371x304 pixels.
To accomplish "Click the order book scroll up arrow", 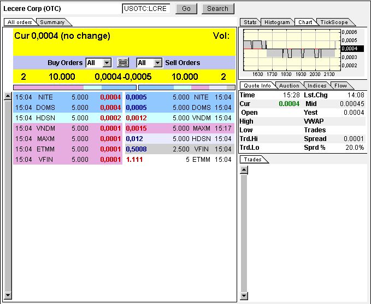I will point(8,96).
